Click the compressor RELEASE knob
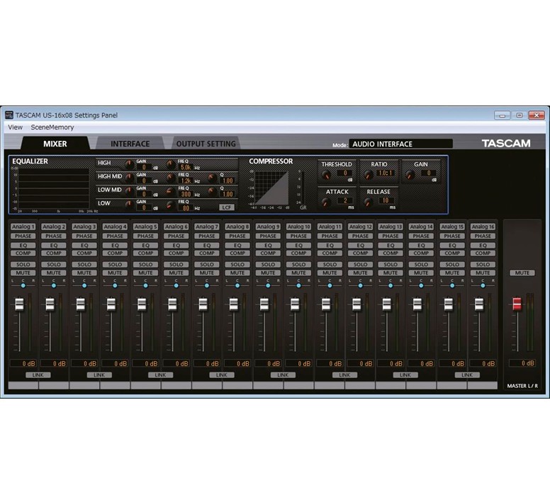The width and height of the screenshot is (550, 502). pyautogui.click(x=368, y=202)
